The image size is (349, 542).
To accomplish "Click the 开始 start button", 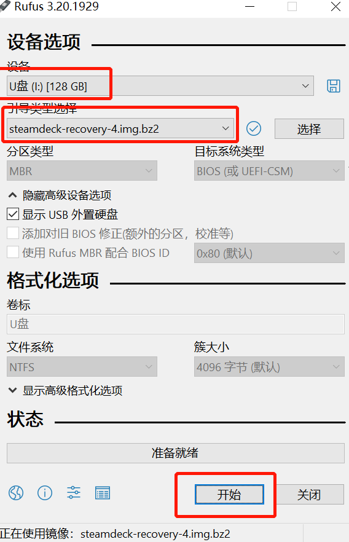I will coord(229,495).
